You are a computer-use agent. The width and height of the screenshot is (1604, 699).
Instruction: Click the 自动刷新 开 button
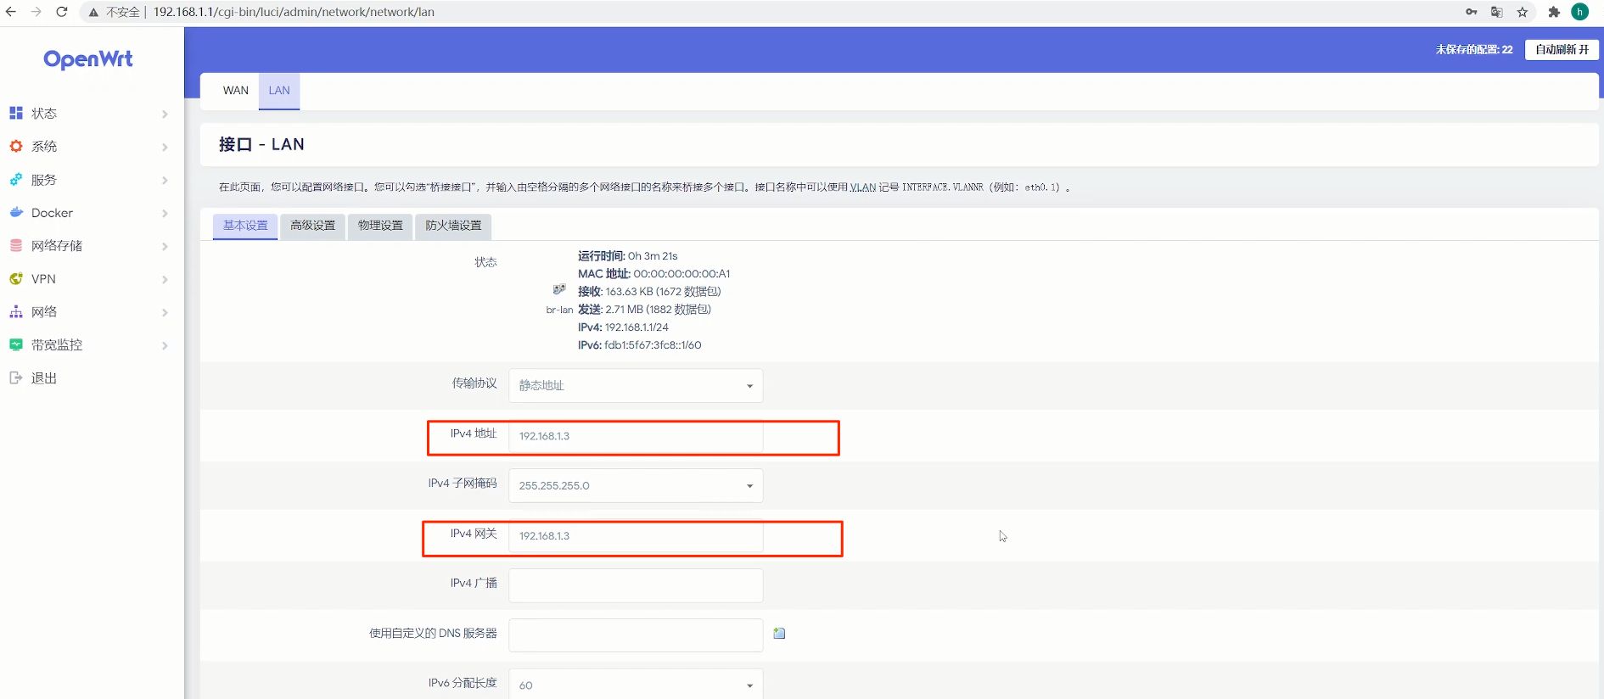click(1562, 49)
